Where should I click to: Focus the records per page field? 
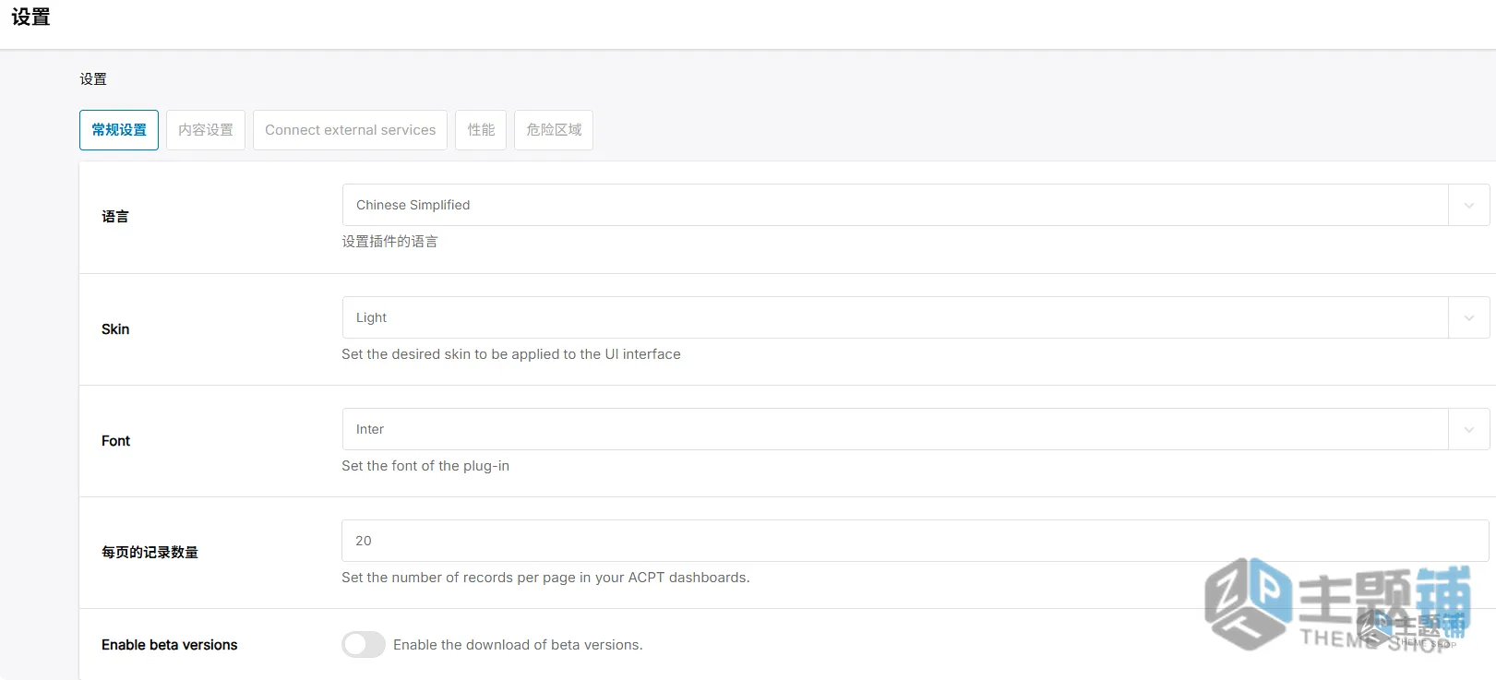click(916, 541)
